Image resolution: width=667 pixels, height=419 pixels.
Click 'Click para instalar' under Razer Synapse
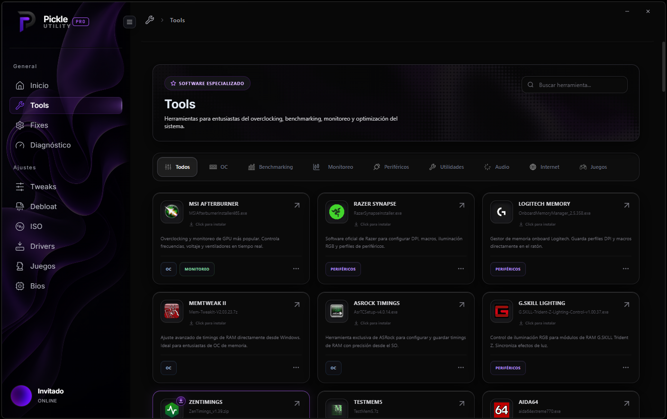coord(373,224)
